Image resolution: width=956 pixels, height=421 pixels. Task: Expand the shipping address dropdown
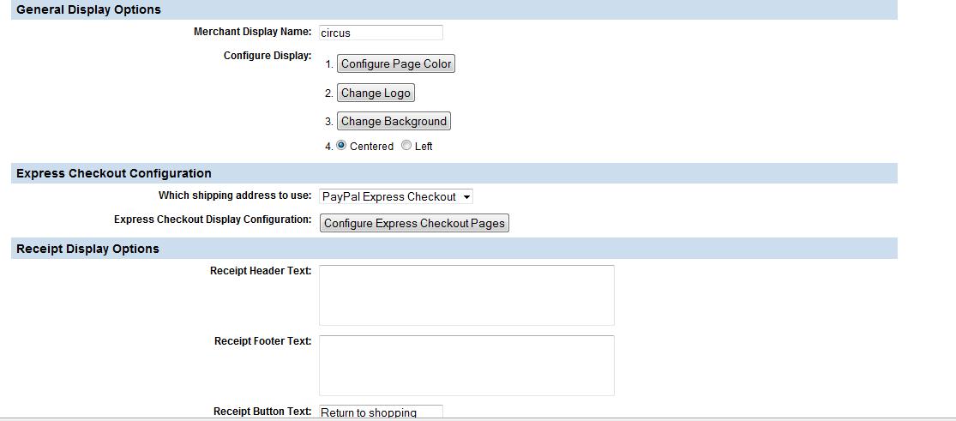tap(395, 197)
